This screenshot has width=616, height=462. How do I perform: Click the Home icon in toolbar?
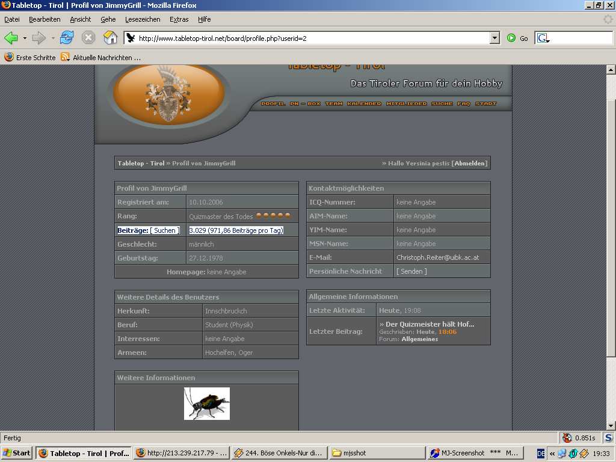coord(110,38)
